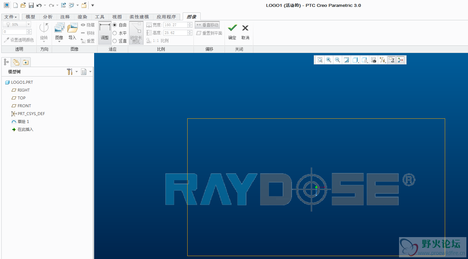
Task: Expand the model tree settings dropdown arrow
Action: point(76,72)
